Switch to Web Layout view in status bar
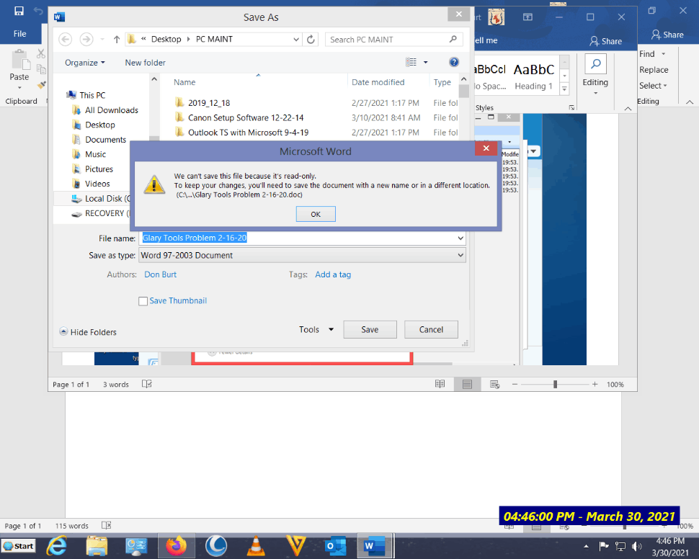The width and height of the screenshot is (699, 559). [x=494, y=384]
